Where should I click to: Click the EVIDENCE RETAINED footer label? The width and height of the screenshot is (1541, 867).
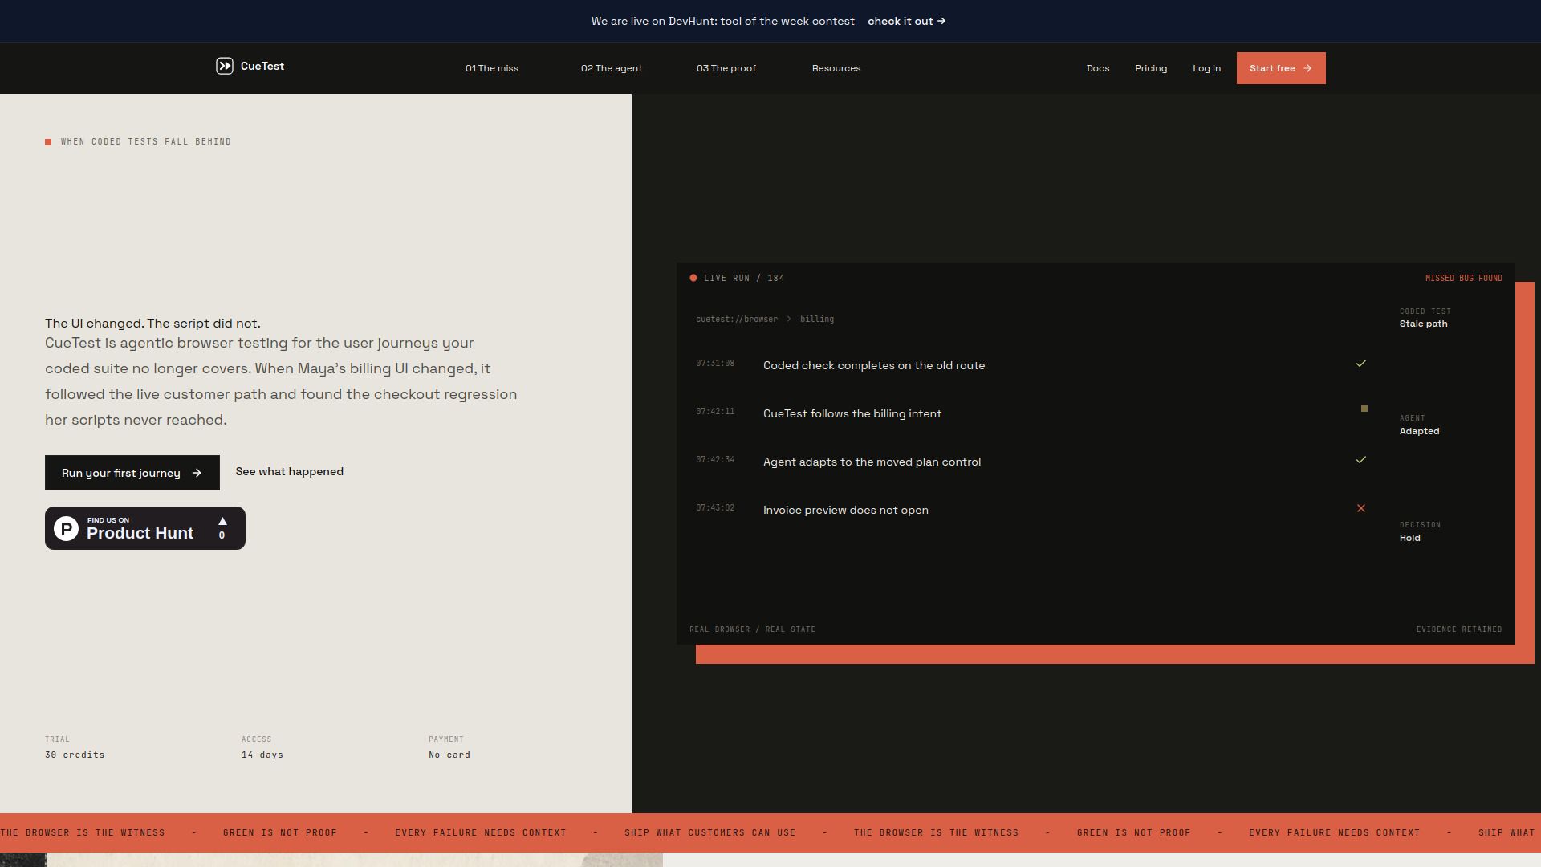click(x=1459, y=629)
